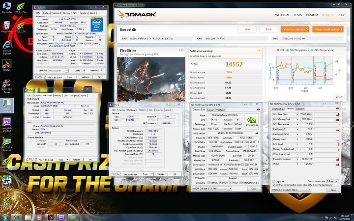Click Validate in the top CPU-Z window

point(85,77)
